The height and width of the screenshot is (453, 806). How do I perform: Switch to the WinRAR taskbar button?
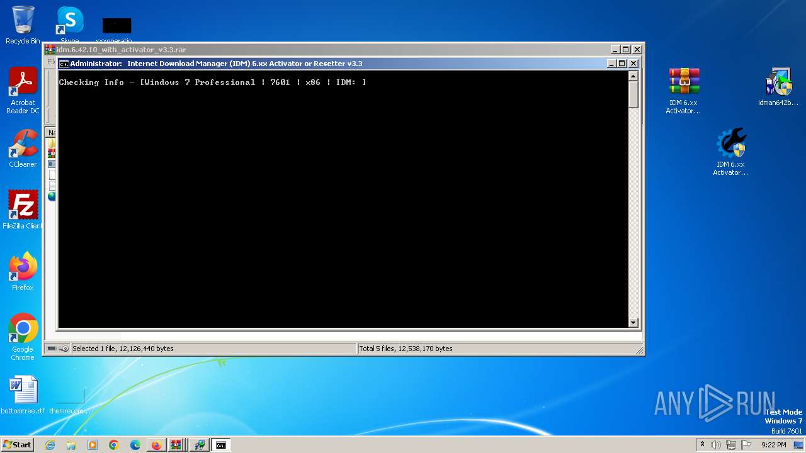pos(178,445)
